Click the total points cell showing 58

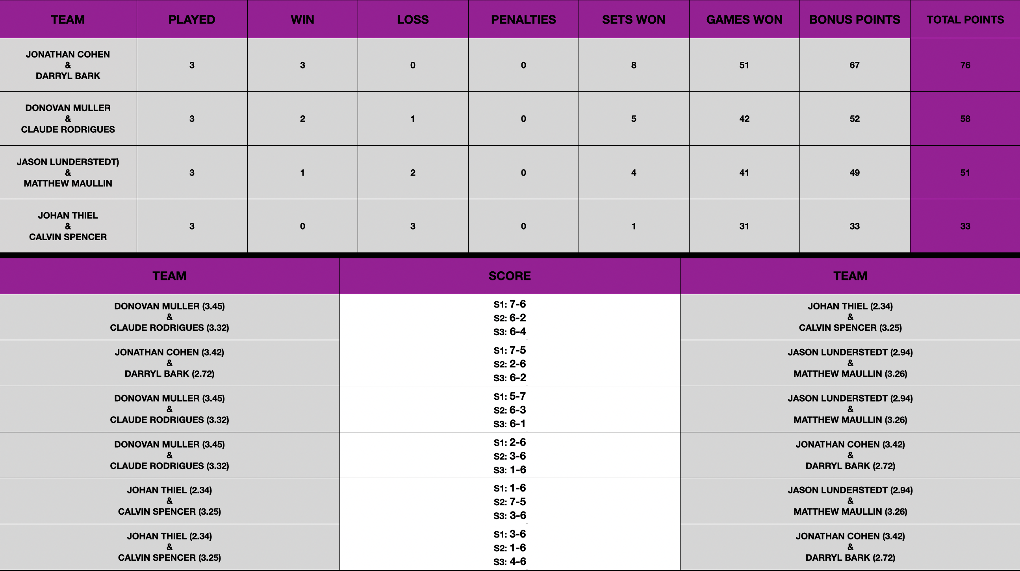pyautogui.click(x=965, y=119)
